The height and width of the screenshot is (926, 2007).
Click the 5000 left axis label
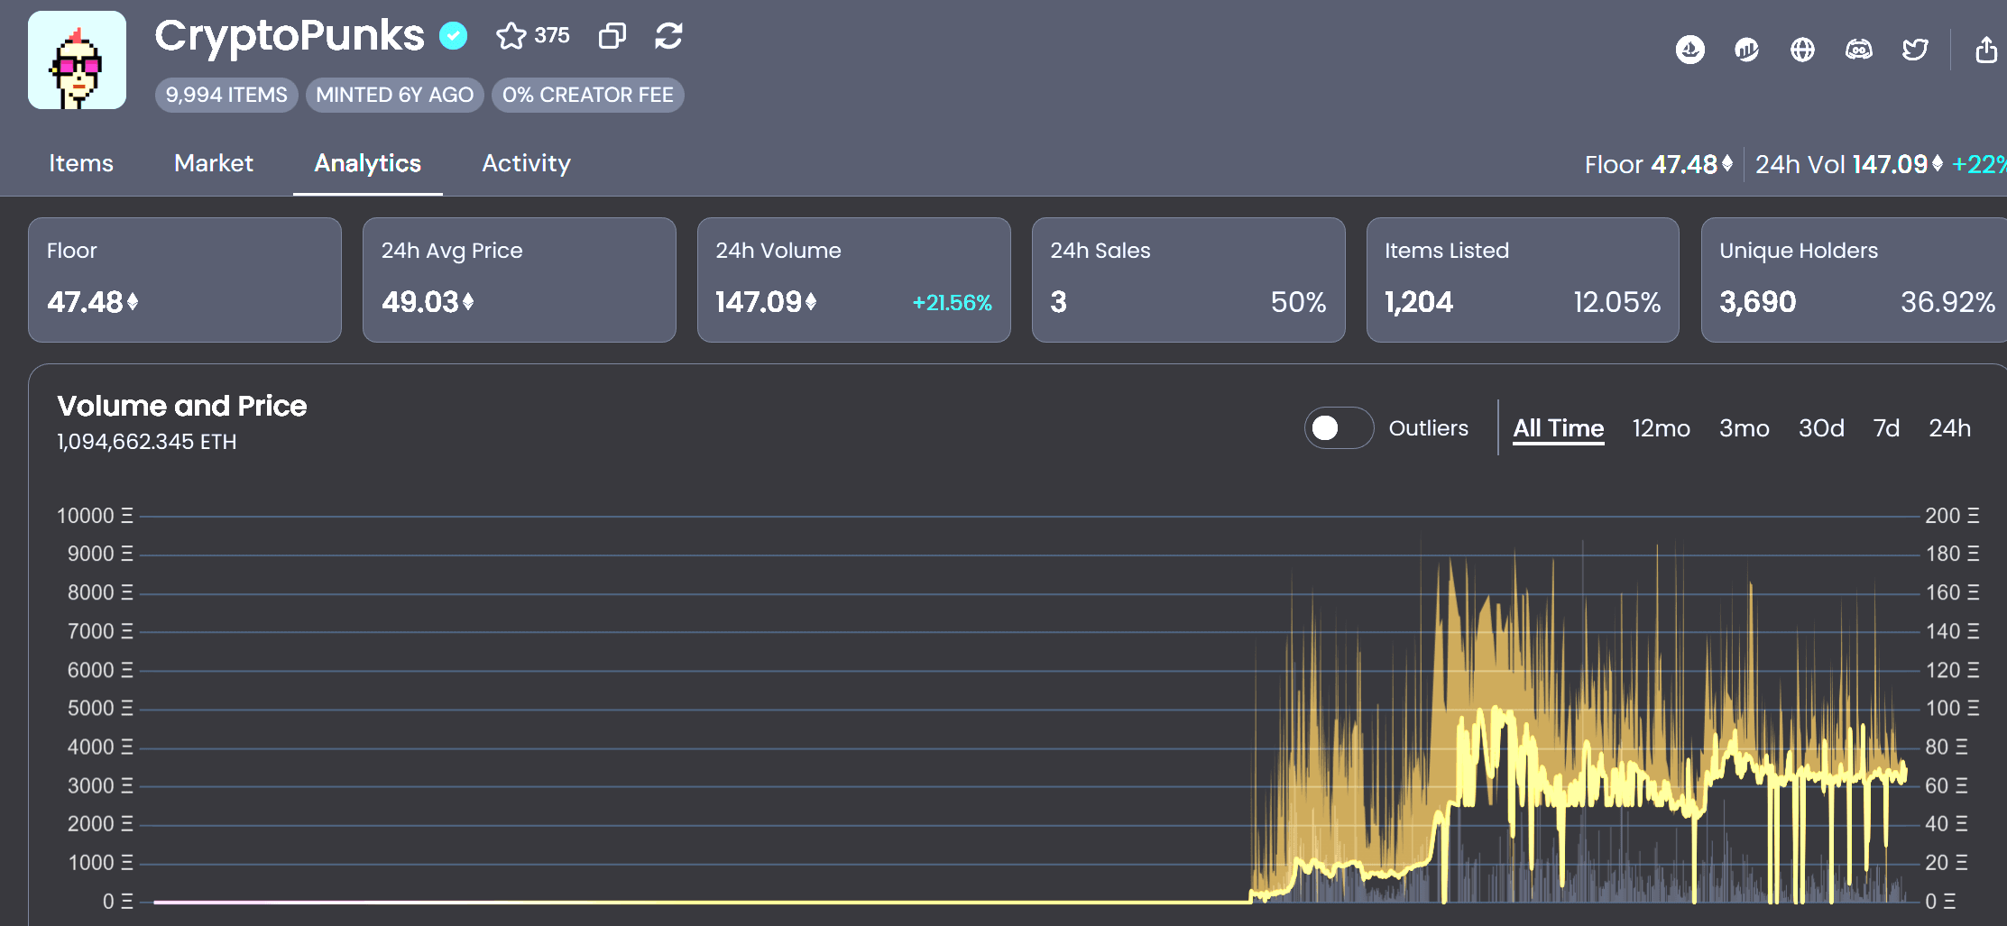tap(100, 709)
